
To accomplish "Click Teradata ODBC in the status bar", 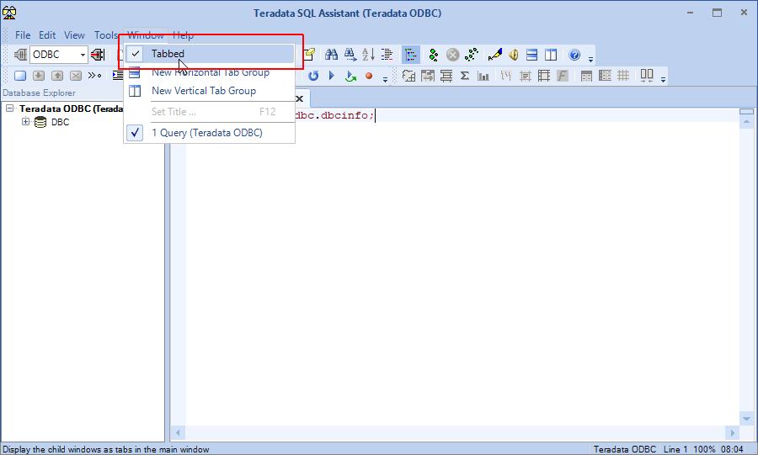I will click(625, 449).
